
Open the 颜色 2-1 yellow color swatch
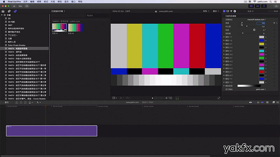click(261, 44)
